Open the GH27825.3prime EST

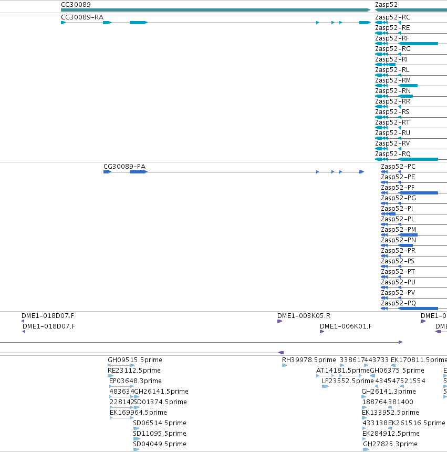point(390,444)
